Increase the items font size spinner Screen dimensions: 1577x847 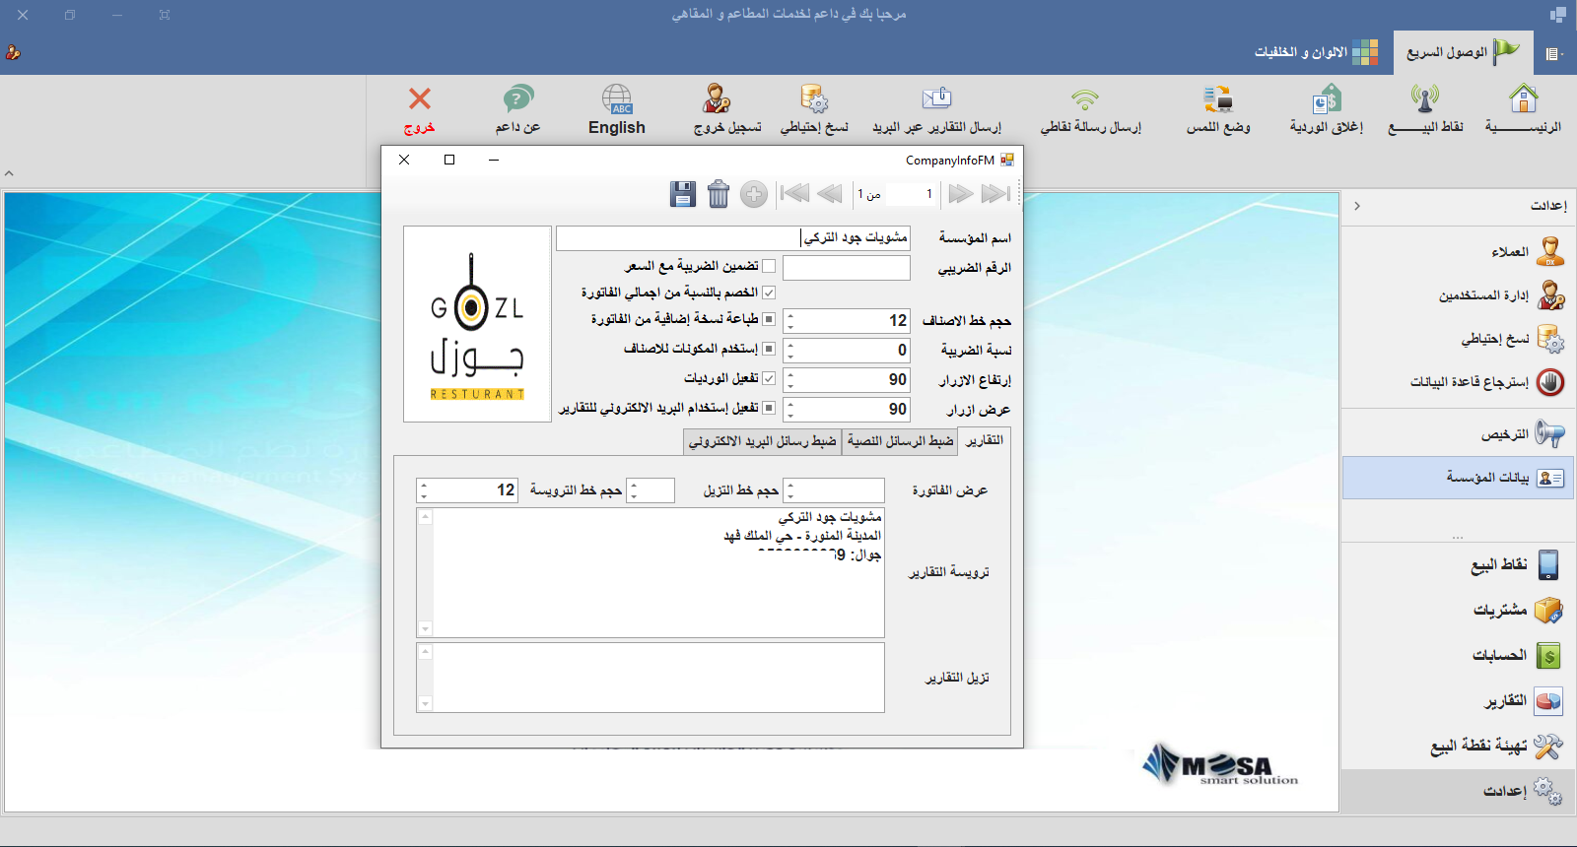[x=790, y=316]
